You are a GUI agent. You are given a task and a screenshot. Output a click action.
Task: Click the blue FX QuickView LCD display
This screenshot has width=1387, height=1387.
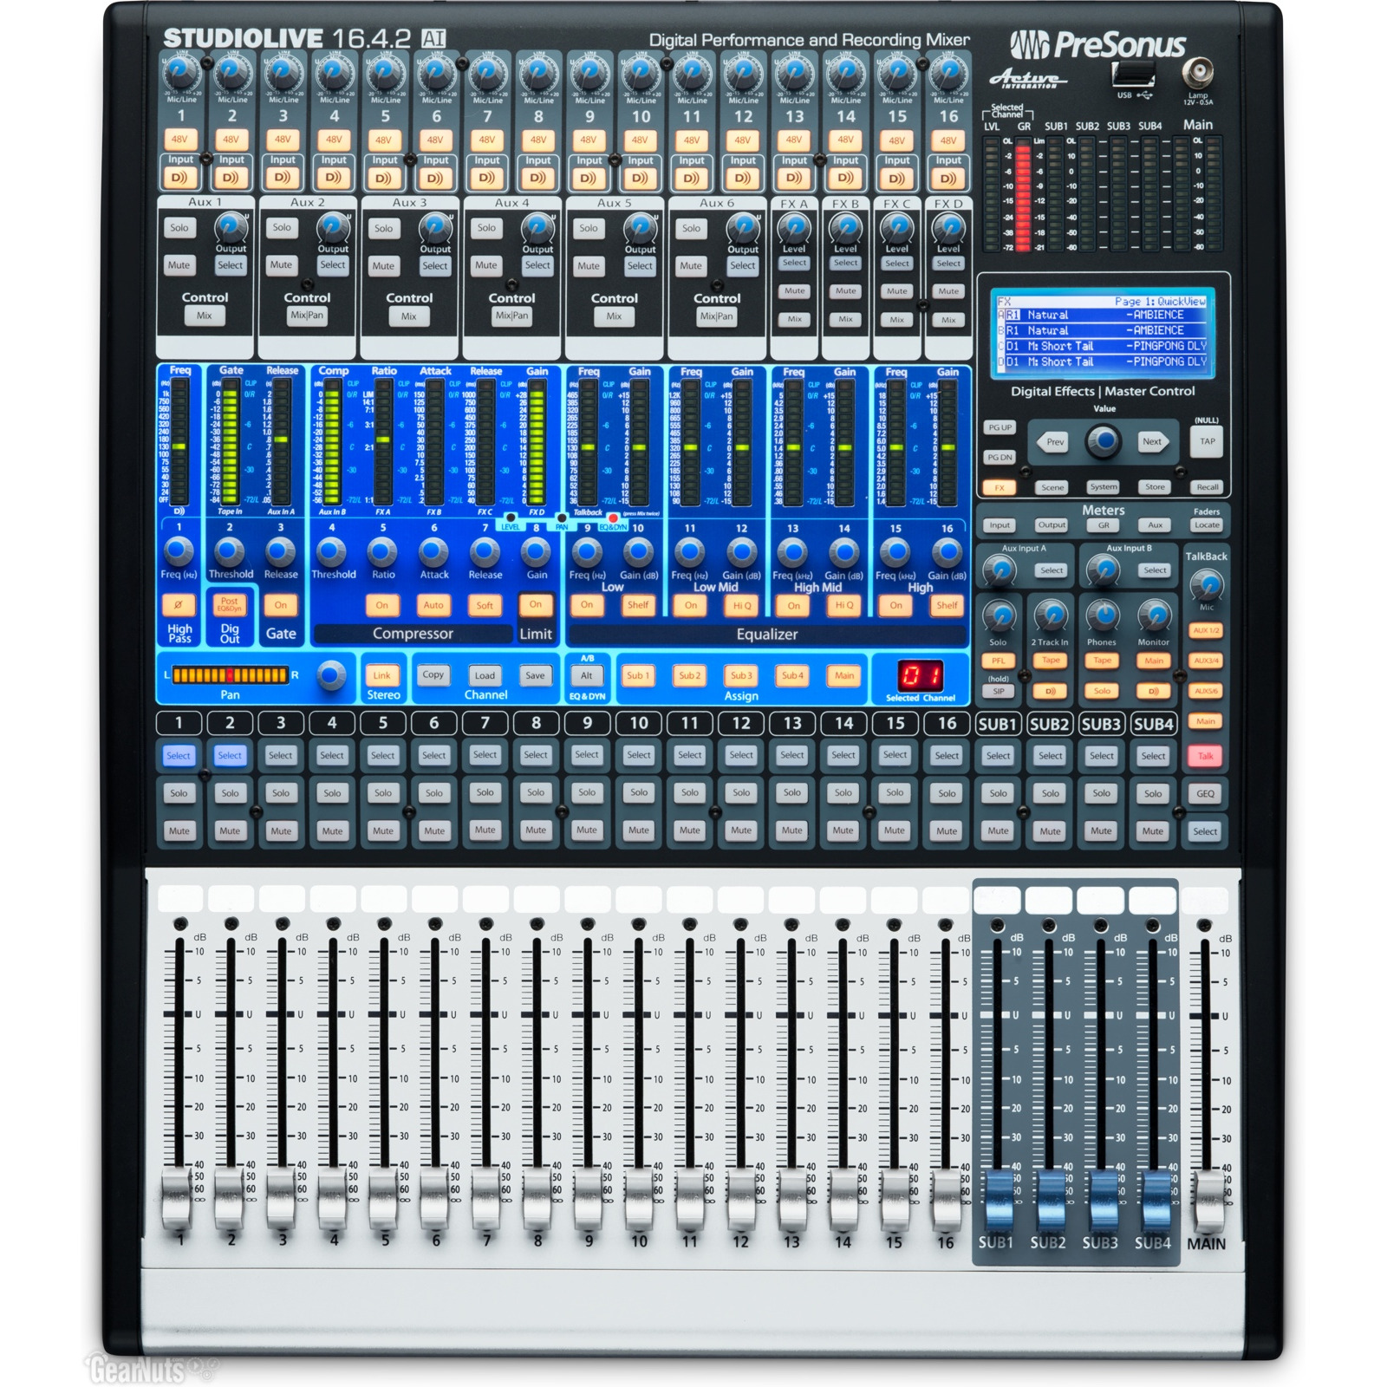click(x=1103, y=333)
